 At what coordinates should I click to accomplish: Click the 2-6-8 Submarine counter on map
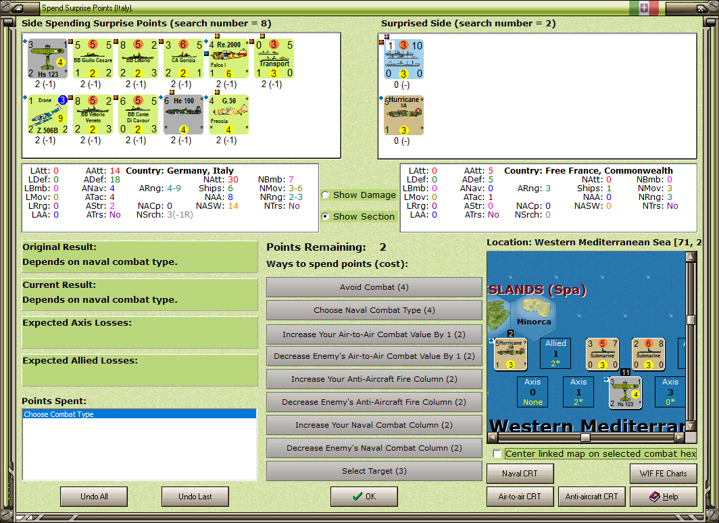coord(648,354)
